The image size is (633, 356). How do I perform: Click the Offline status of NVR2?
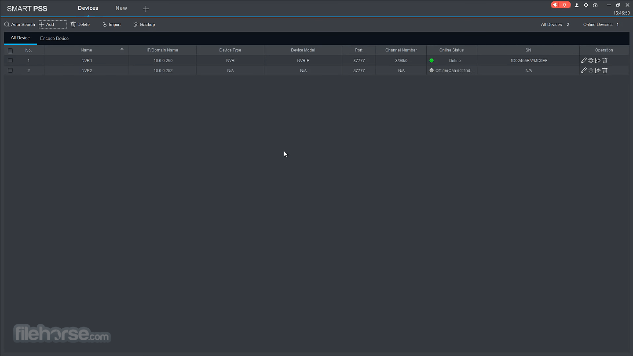point(452,70)
